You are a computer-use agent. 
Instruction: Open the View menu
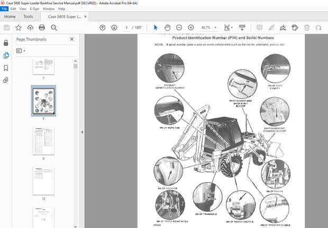click(23, 9)
